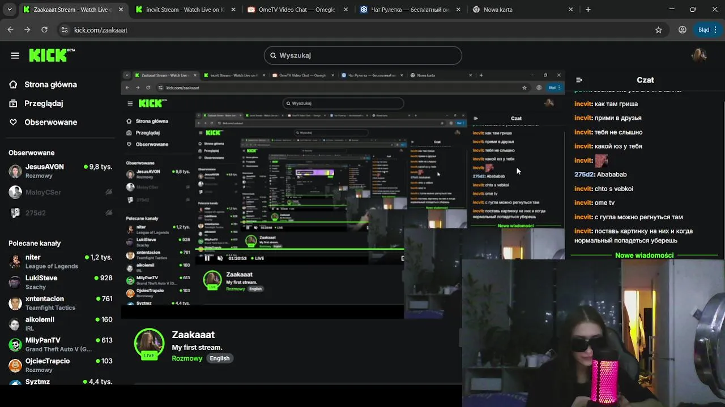Close the OmeTV Video Chat tab
The image size is (725, 407).
click(345, 10)
